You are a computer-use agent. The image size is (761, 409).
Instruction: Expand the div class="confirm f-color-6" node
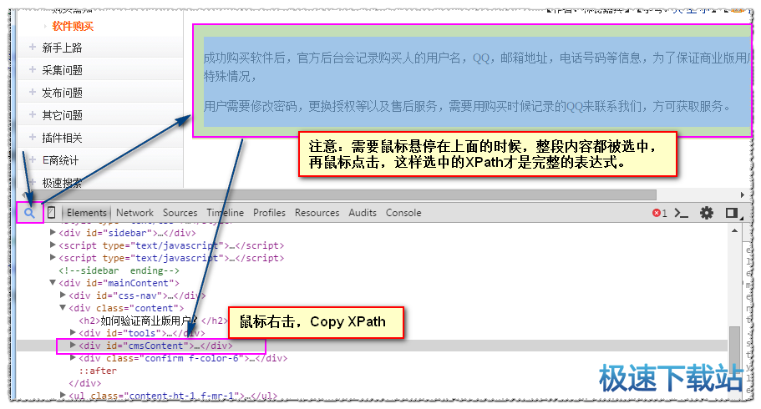(73, 357)
